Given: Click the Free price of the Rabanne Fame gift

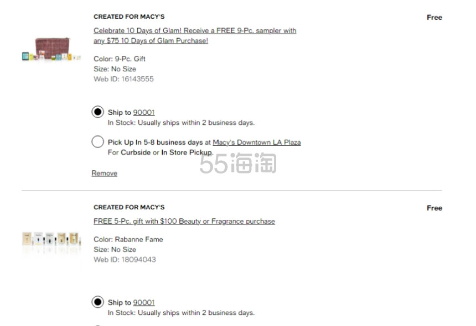Looking at the screenshot, I should [x=434, y=208].
